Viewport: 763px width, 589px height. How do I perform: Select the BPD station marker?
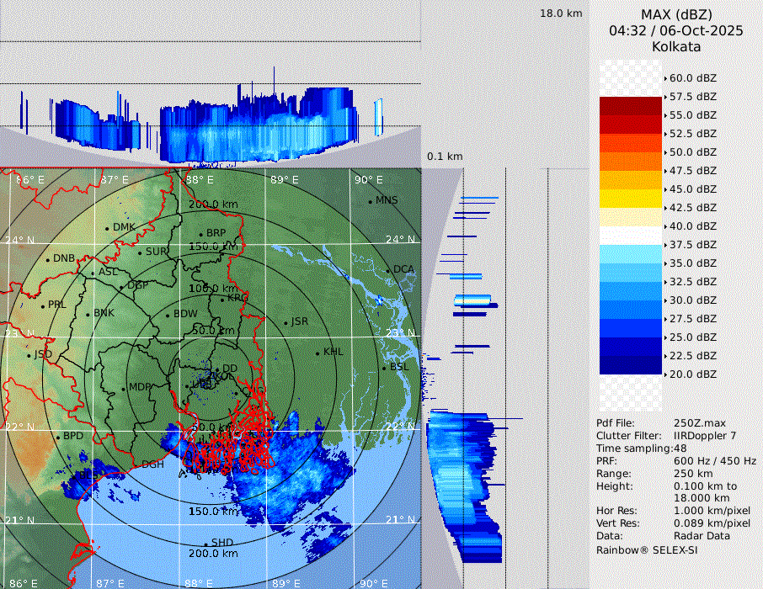58,437
